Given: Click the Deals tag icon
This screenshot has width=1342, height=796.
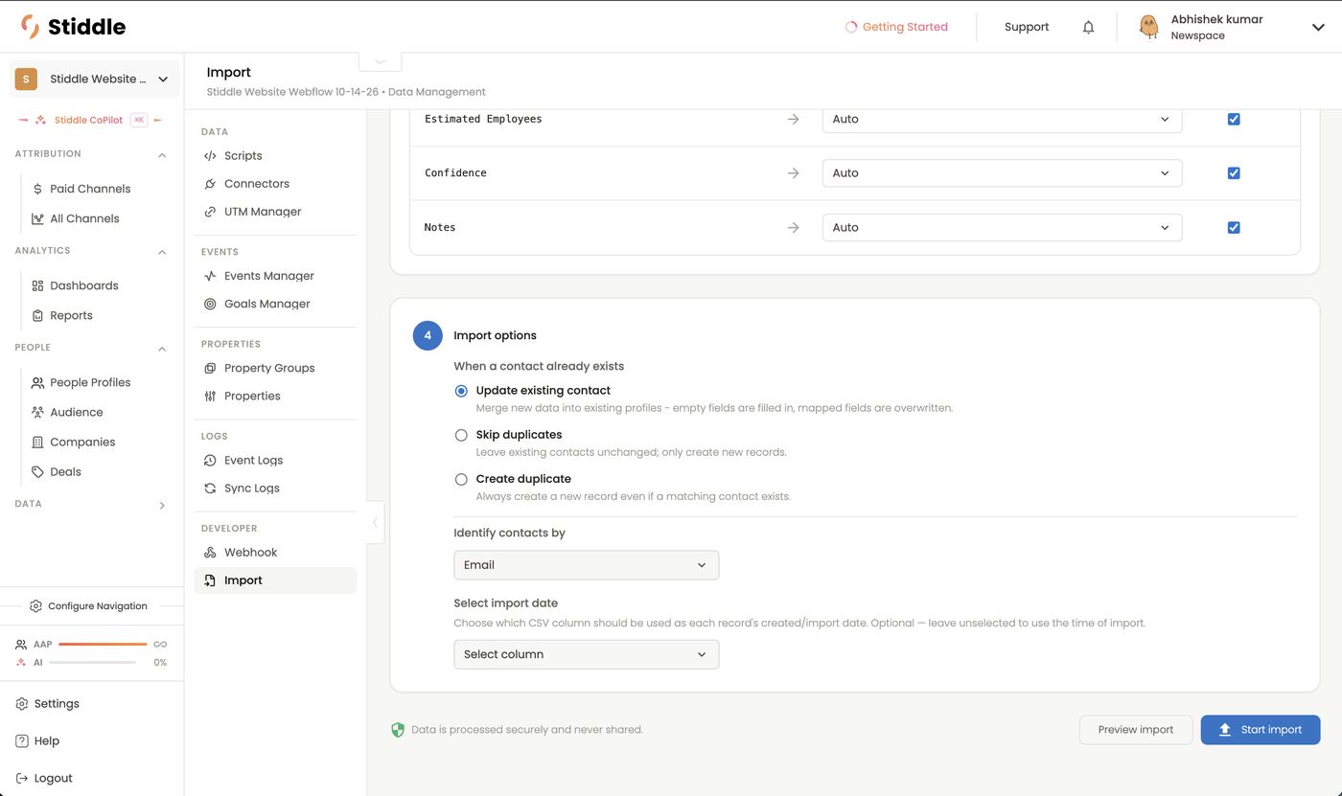Looking at the screenshot, I should pos(37,471).
